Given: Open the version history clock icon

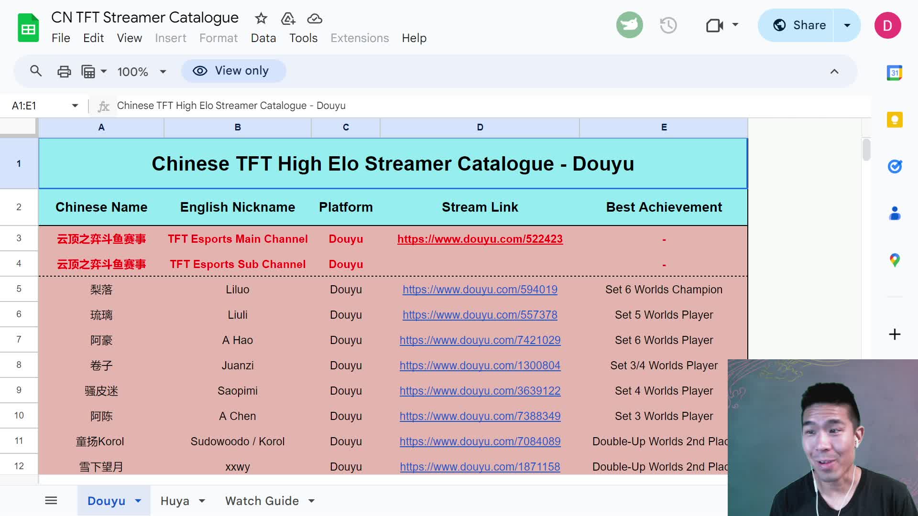Looking at the screenshot, I should [668, 25].
